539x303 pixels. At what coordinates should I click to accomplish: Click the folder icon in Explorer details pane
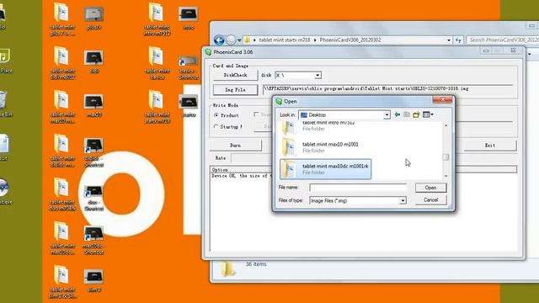[227, 268]
